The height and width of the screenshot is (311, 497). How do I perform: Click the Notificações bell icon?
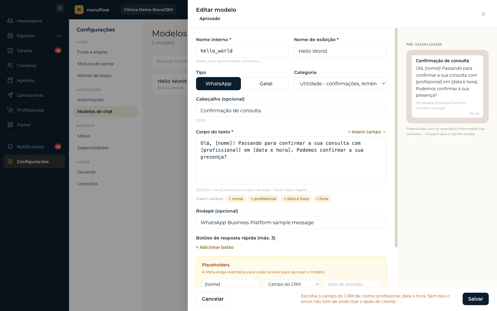[x=10, y=147]
